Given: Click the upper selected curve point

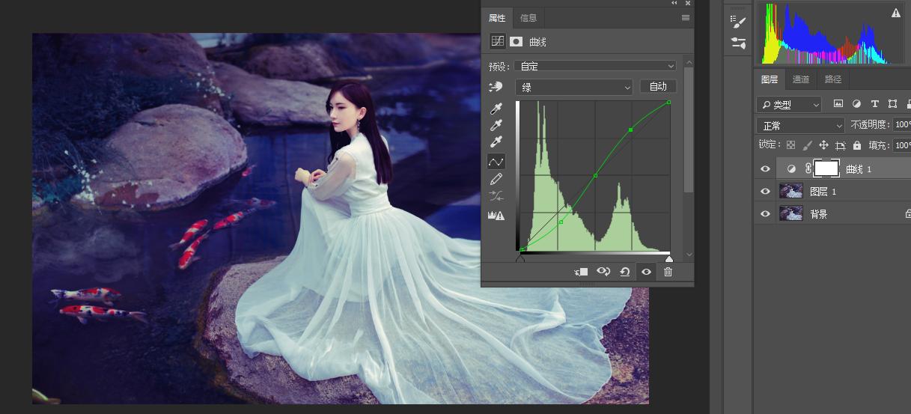Looking at the screenshot, I should coord(631,130).
